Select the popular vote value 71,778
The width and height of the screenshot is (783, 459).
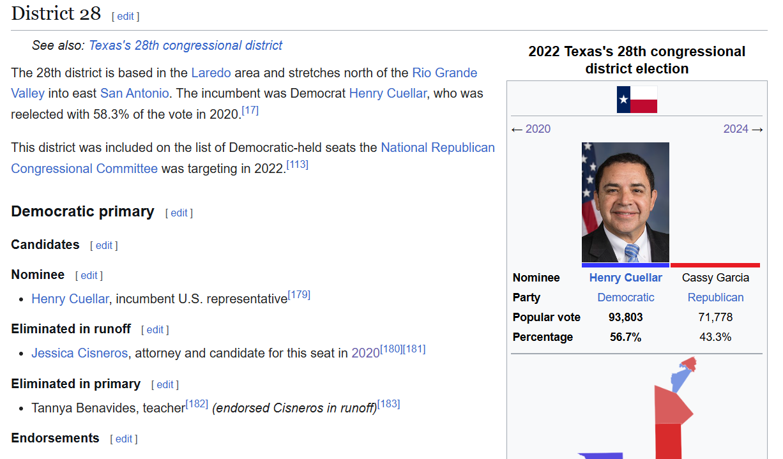716,317
